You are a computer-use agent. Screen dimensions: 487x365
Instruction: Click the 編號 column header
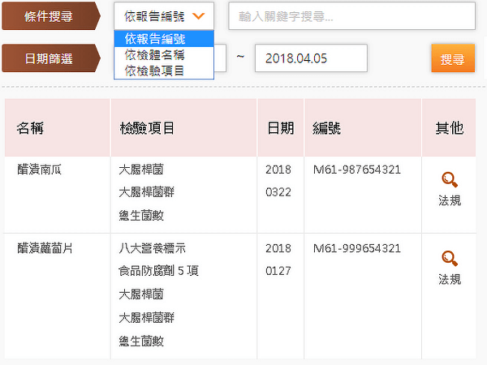[x=327, y=128]
